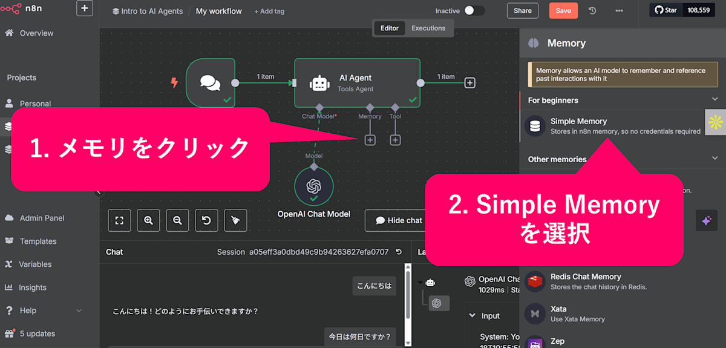Click the こんにちは chat message

click(x=374, y=286)
